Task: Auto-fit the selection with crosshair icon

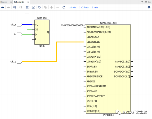Action: pyautogui.click(x=39, y=7)
